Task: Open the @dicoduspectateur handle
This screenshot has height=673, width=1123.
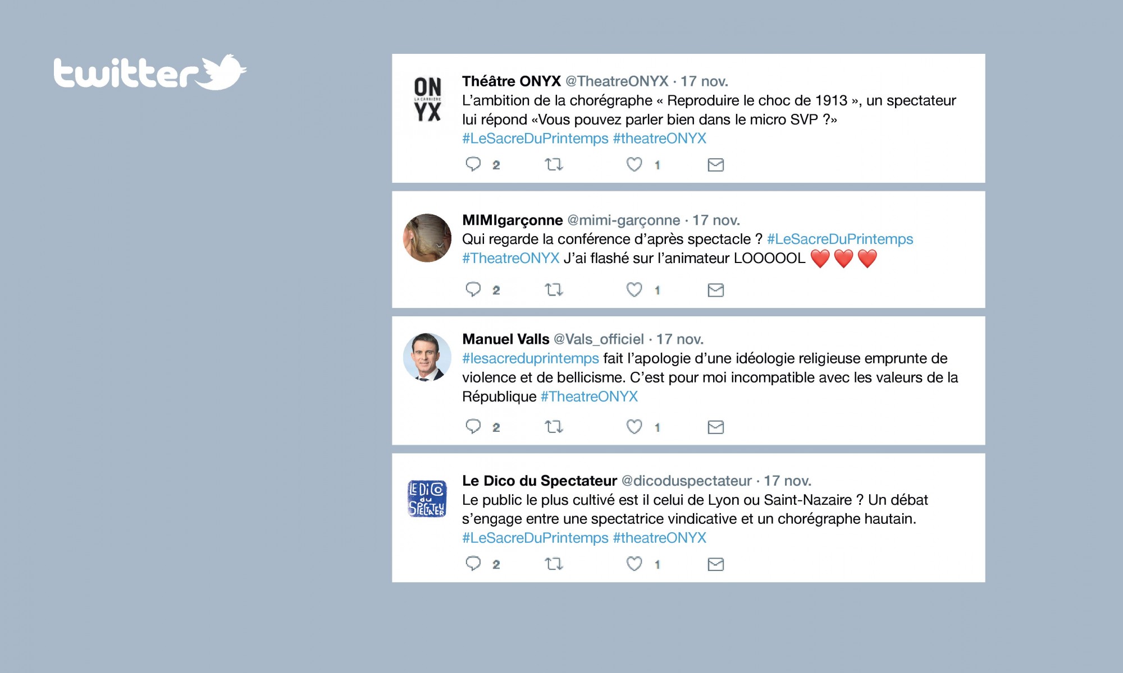Action: click(x=686, y=481)
